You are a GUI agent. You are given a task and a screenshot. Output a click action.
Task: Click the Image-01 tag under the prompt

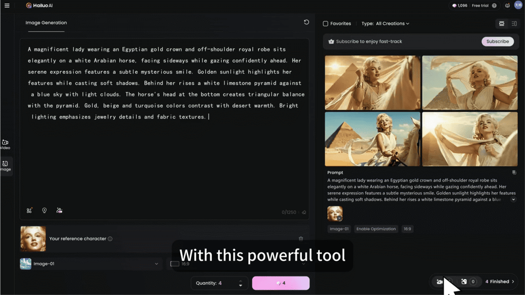coord(339,229)
